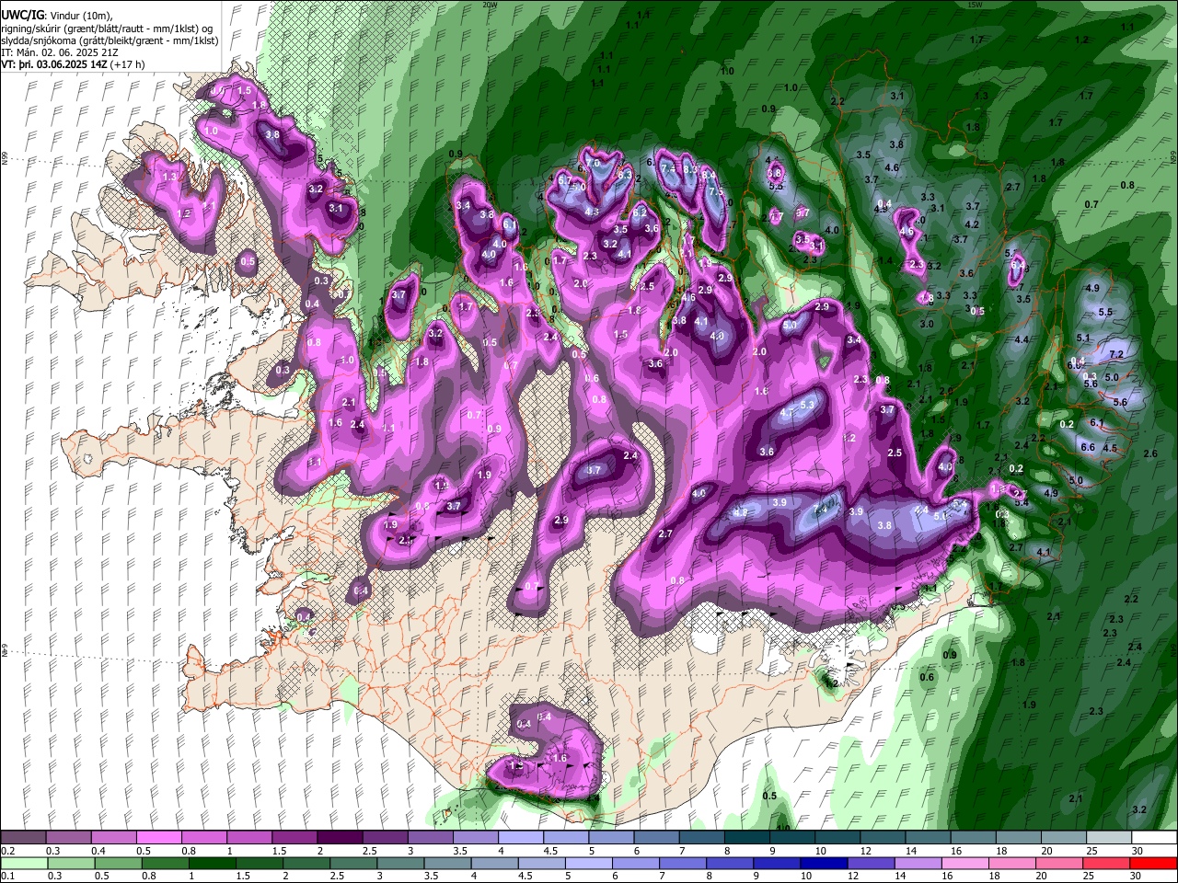Click the red 25–30 rain legend swatch
Image resolution: width=1178 pixels, height=883 pixels.
[1105, 863]
